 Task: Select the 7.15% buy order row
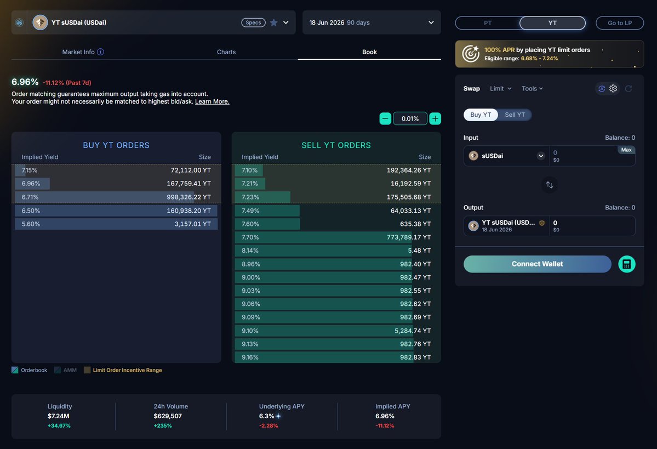pos(116,170)
